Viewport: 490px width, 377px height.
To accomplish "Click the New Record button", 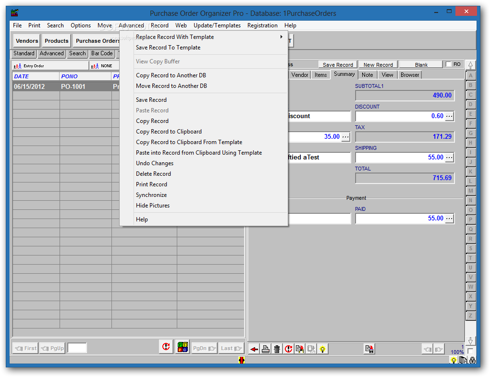I will (378, 65).
